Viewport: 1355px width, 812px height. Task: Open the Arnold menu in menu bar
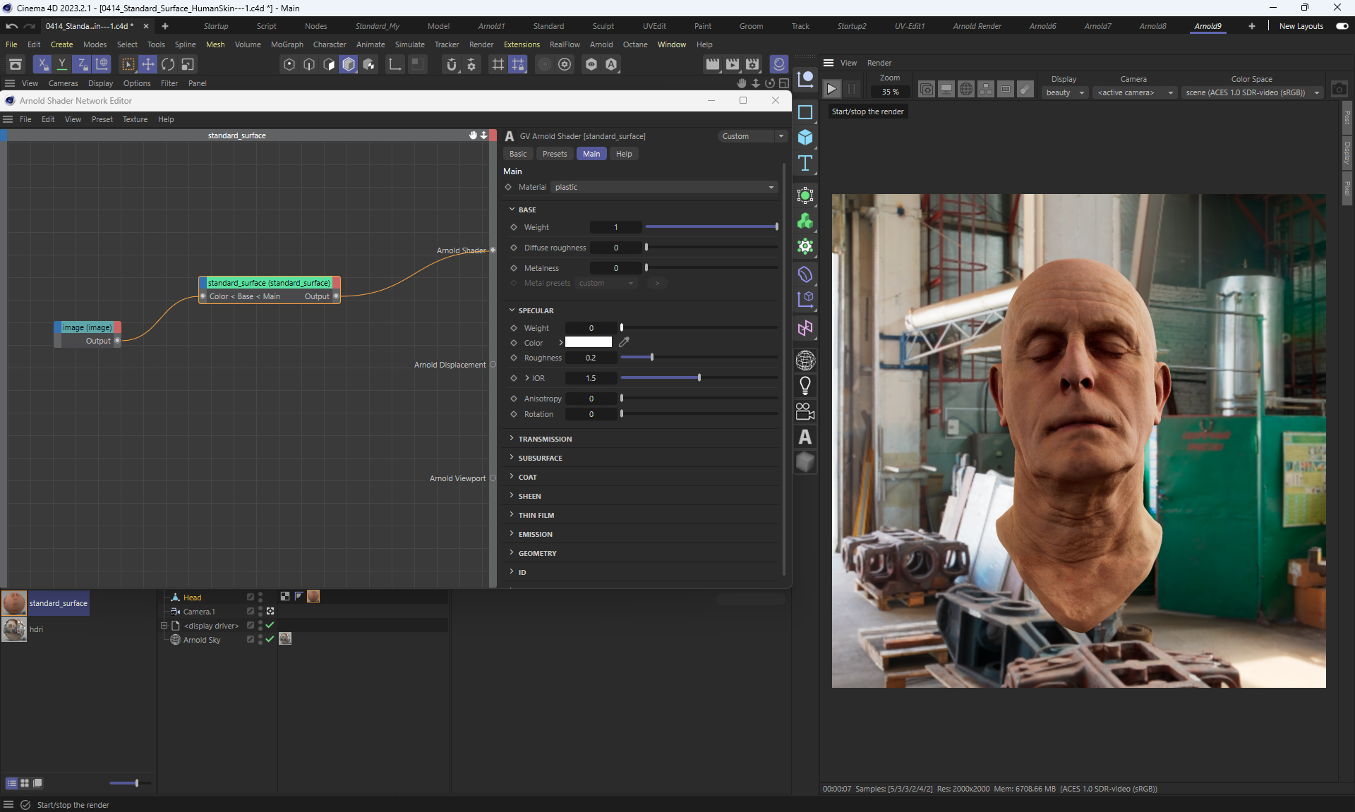[601, 44]
